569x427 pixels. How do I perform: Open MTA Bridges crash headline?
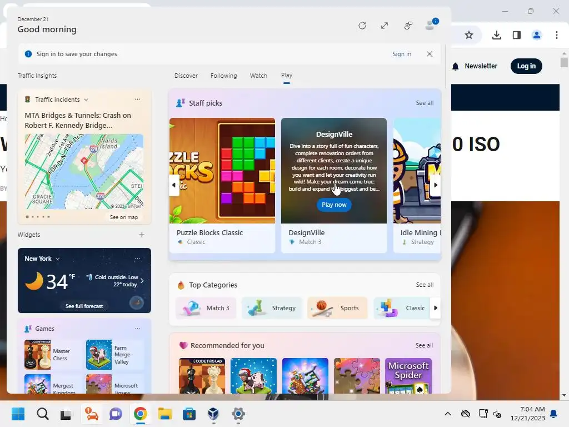click(x=78, y=120)
